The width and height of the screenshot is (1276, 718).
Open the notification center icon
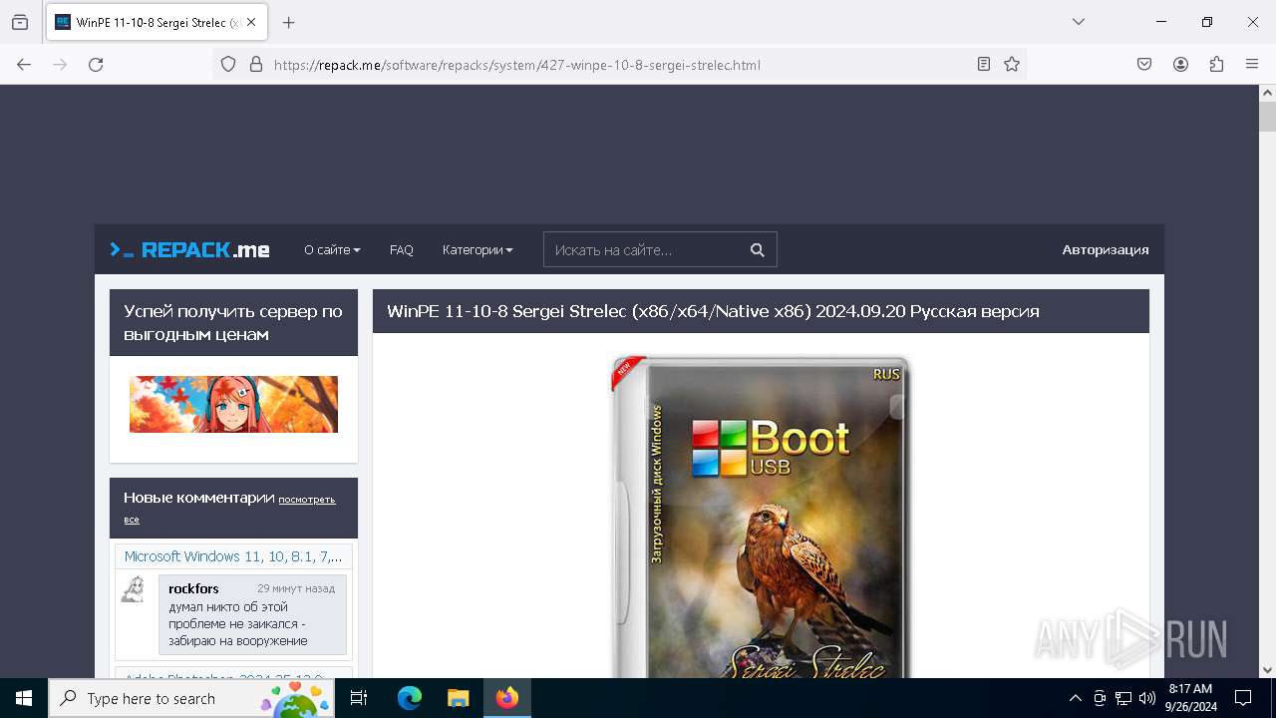click(1243, 698)
